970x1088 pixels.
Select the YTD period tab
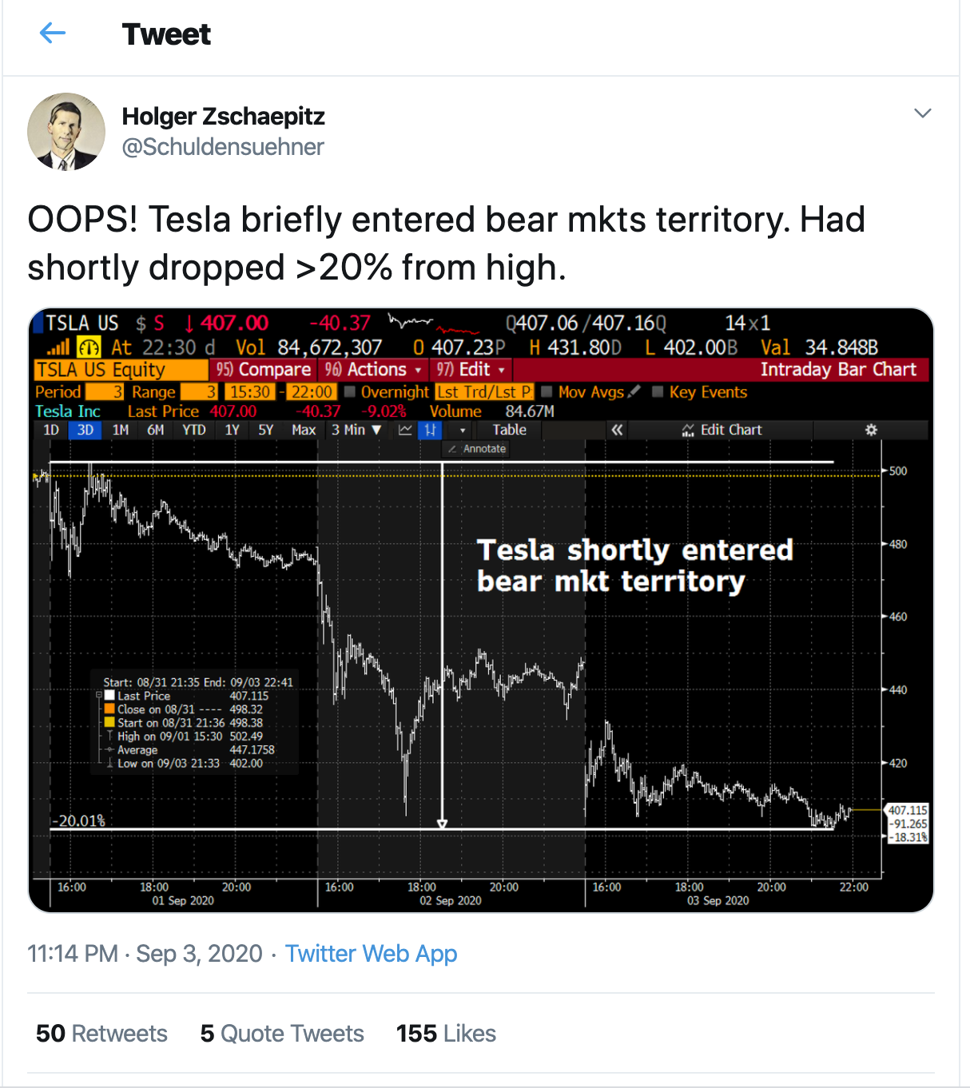pyautogui.click(x=194, y=430)
